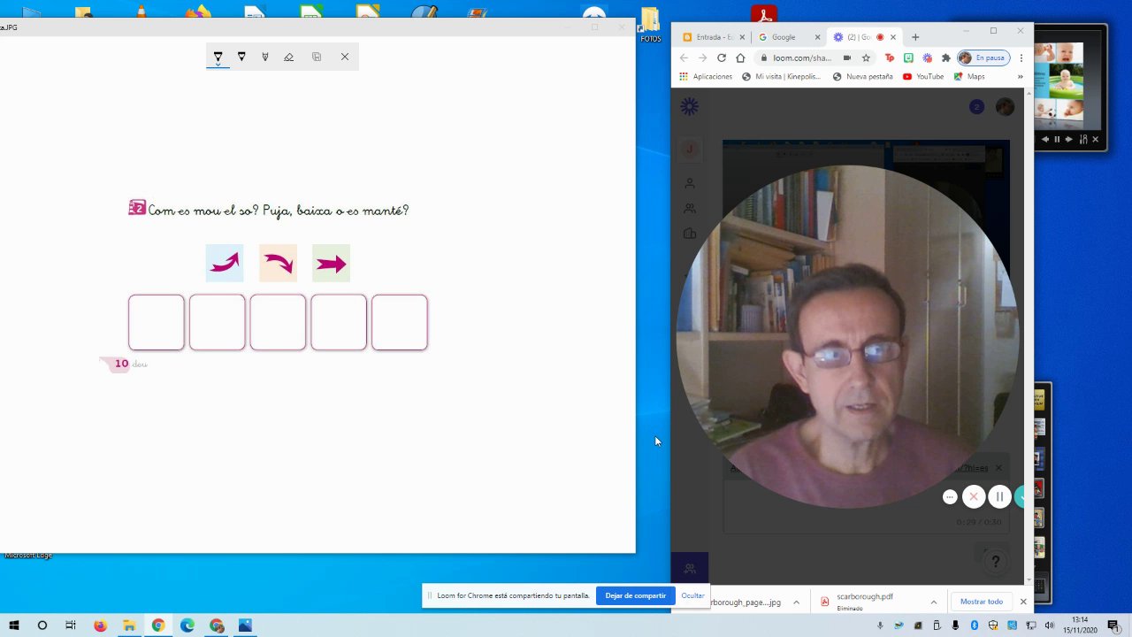Viewport: 1132px width, 637px height.
Task: Click the fifth empty answer box
Action: (x=400, y=323)
